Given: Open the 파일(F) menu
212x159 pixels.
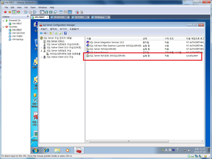Looking at the screenshot, I should click(x=44, y=29).
